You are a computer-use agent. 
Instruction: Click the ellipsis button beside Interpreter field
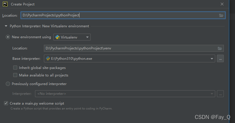tap(220, 94)
